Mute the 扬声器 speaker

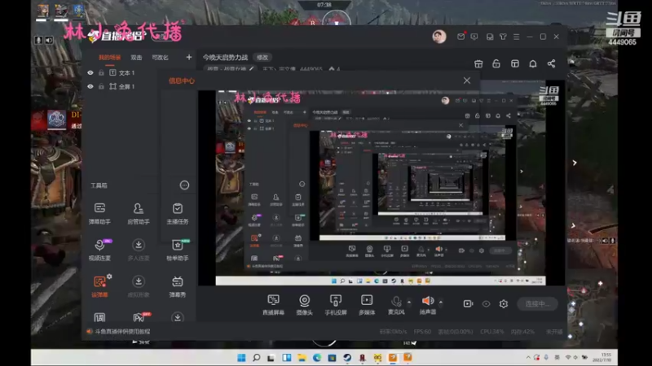[x=427, y=300]
